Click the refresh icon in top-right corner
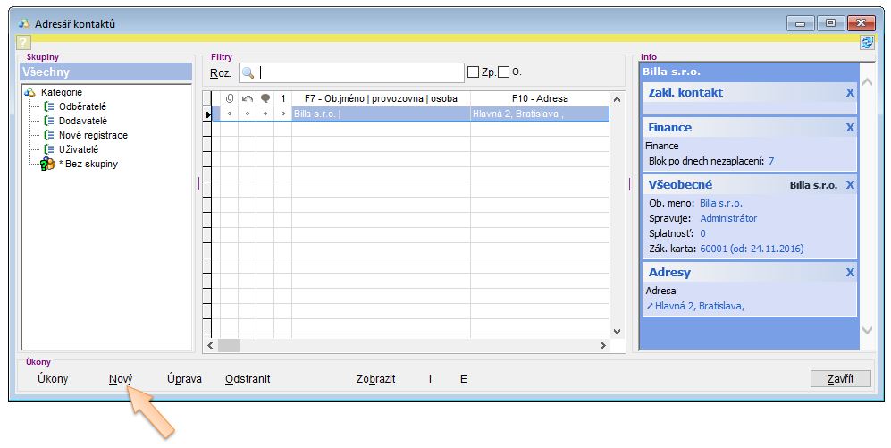This screenshot has width=891, height=448. click(866, 42)
